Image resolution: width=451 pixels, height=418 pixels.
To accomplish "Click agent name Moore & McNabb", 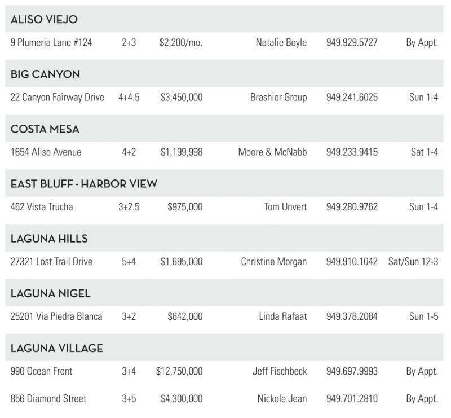I will pos(272,152).
